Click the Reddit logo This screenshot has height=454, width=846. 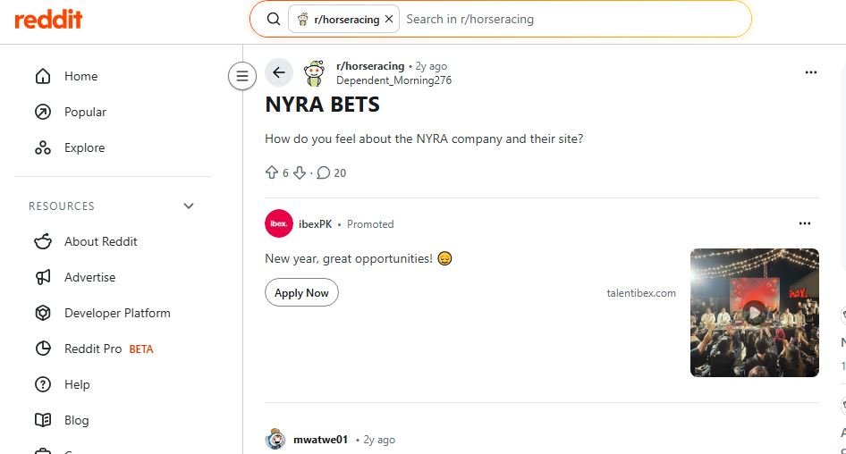coord(48,19)
